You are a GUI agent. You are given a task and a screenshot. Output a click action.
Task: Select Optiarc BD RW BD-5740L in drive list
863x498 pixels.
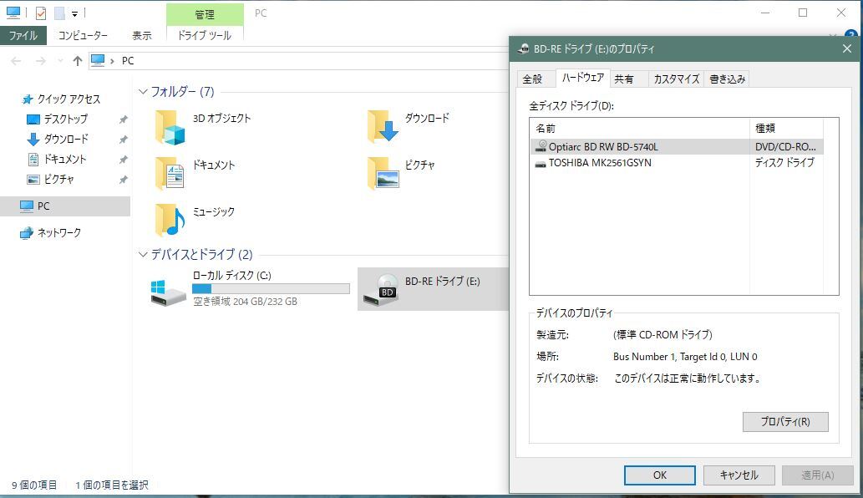(603, 147)
